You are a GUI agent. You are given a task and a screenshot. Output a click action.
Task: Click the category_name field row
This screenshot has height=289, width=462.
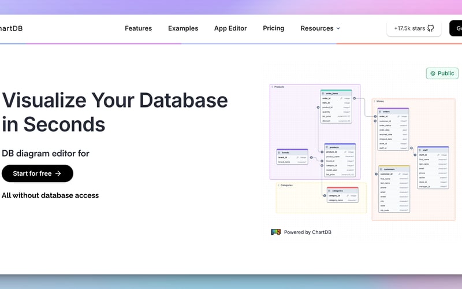[342, 200]
